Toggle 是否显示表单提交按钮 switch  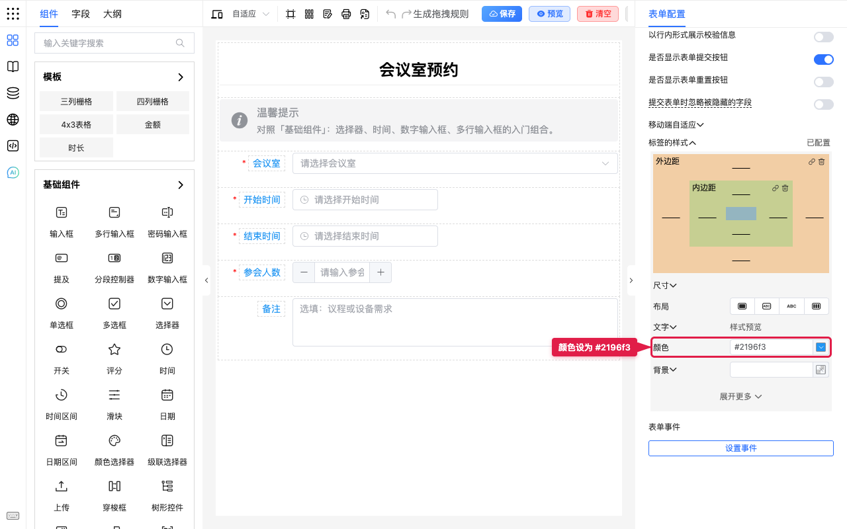[824, 60]
